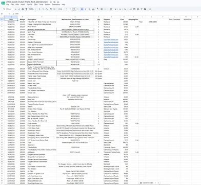
Task: Click the Create a filter icon
Action: pos(142,9)
